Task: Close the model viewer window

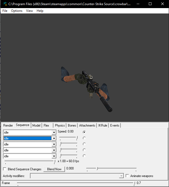Action: (x=163, y=4)
